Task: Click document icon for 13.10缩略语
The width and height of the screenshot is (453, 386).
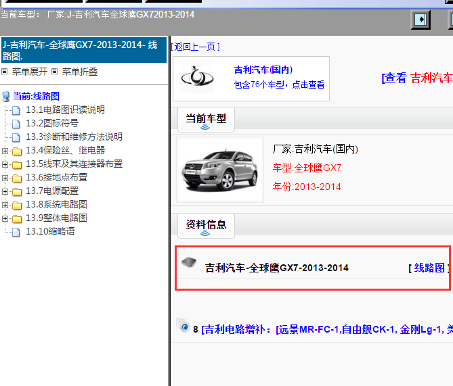Action: point(16,233)
